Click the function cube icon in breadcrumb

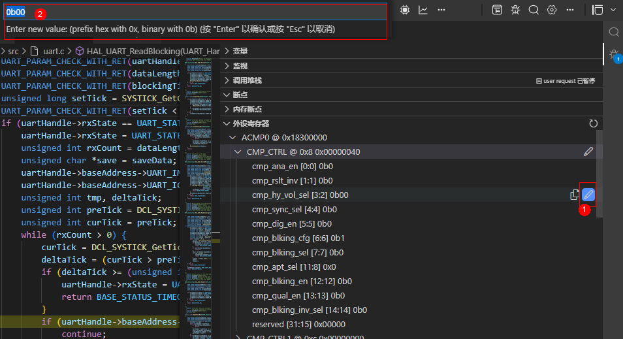80,51
